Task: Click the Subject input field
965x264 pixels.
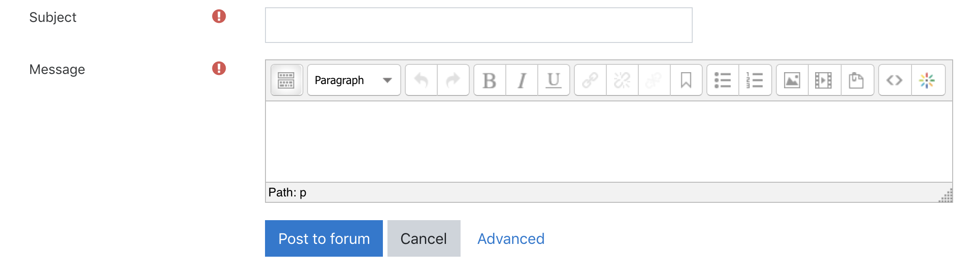Action: tap(478, 25)
